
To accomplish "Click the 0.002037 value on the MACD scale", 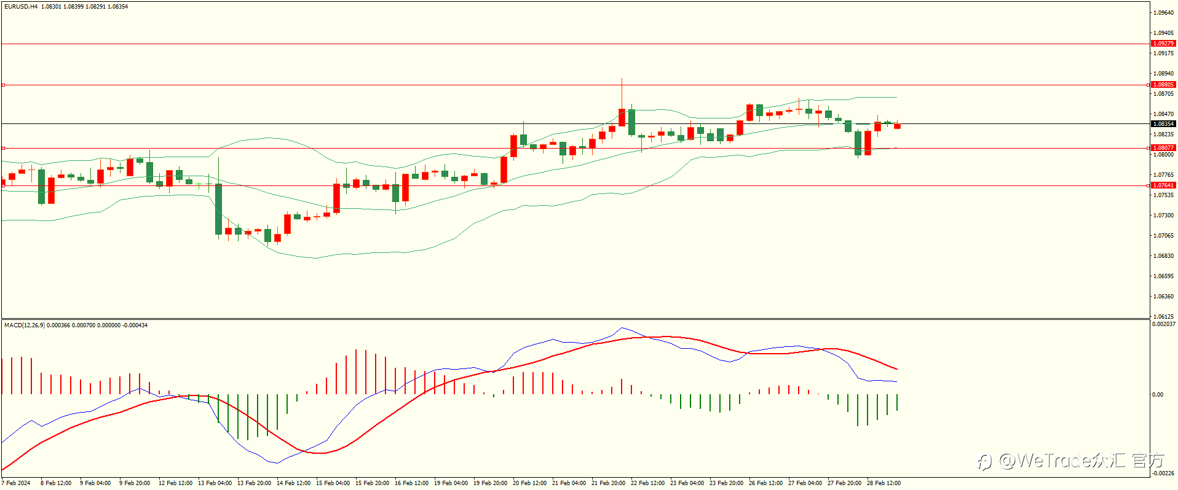I will (x=1163, y=324).
